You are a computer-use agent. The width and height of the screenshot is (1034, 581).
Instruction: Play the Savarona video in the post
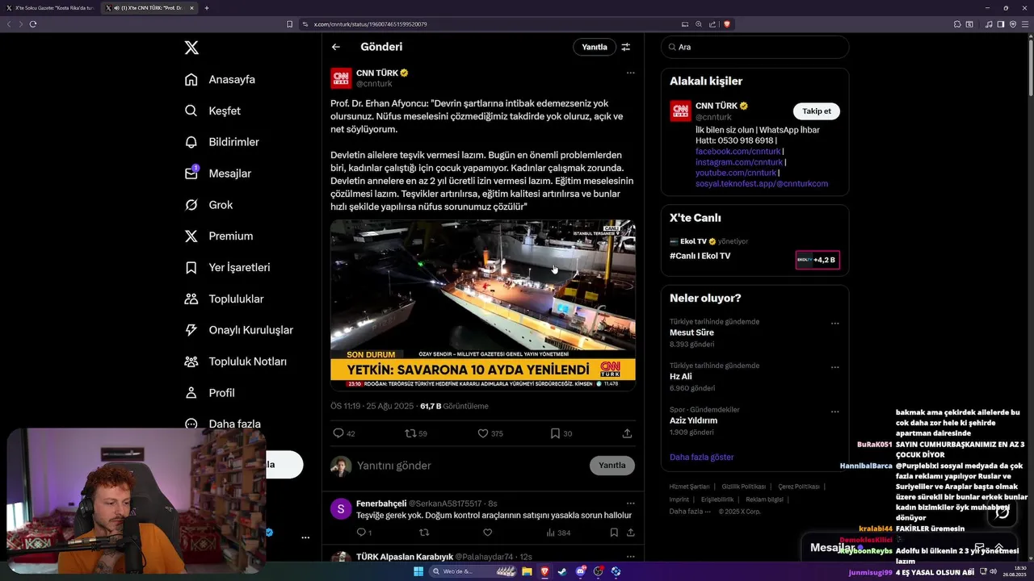[x=483, y=305]
